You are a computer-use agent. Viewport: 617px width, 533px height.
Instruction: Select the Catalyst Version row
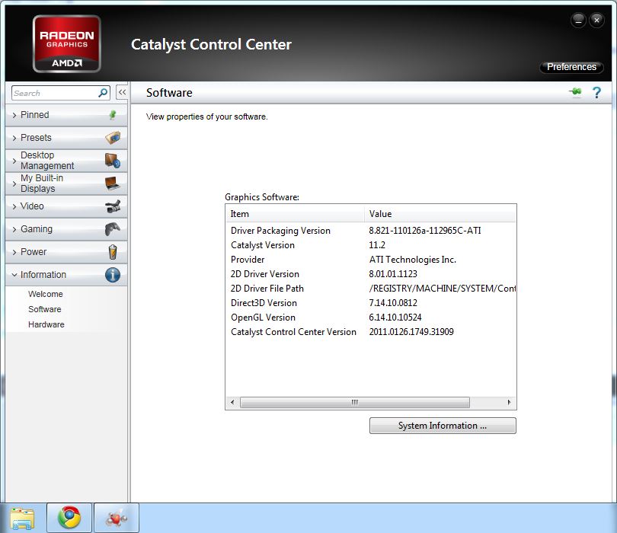pyautogui.click(x=371, y=245)
